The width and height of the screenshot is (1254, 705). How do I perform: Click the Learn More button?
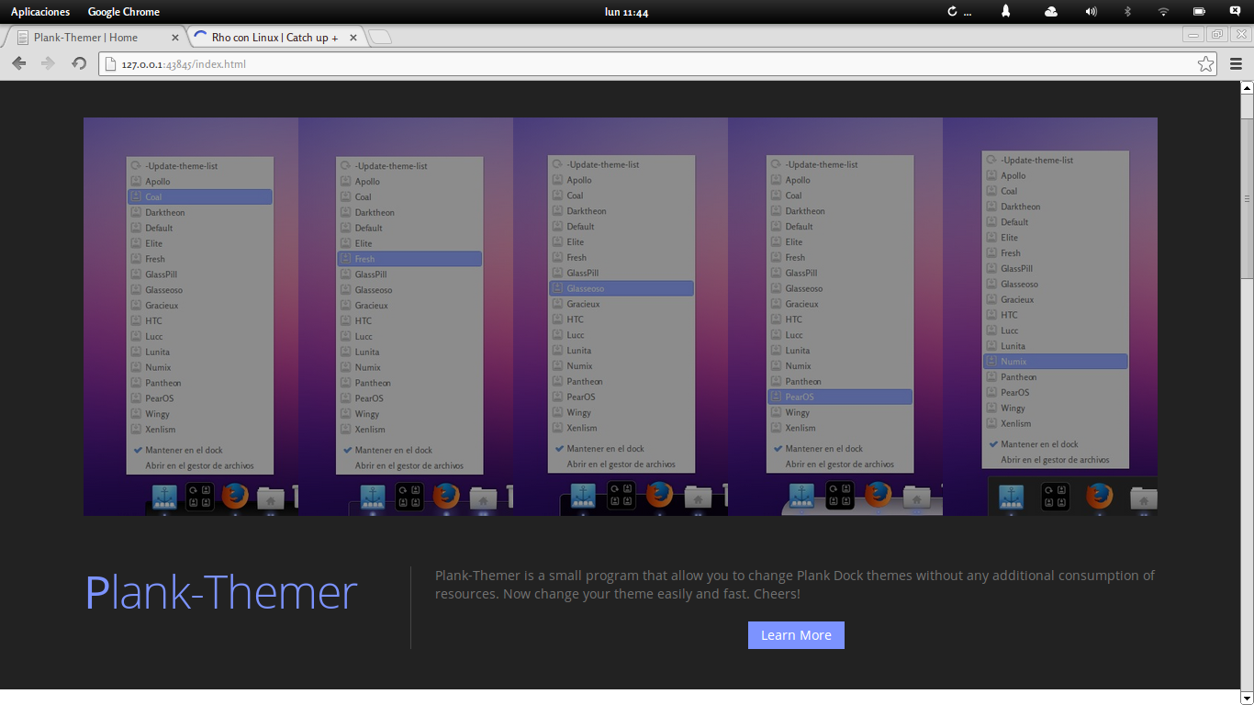point(796,635)
